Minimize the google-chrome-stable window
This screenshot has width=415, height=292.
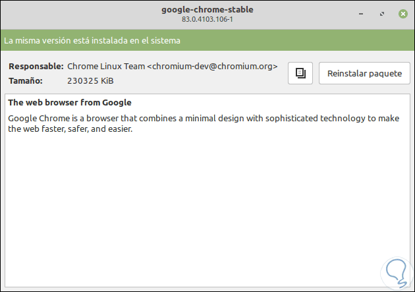(361, 13)
